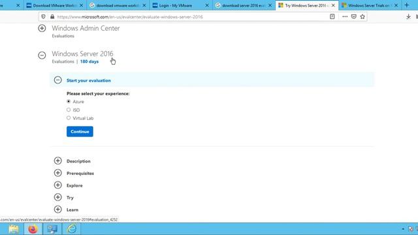418x235 pixels.
Task: Expand the Windows Admin Center section
Action: (x=42, y=28)
